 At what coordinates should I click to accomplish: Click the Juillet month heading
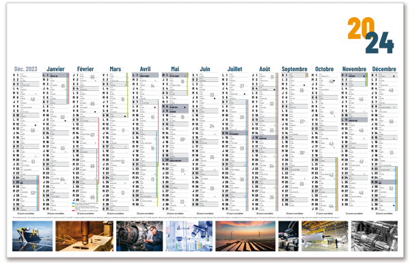(235, 69)
